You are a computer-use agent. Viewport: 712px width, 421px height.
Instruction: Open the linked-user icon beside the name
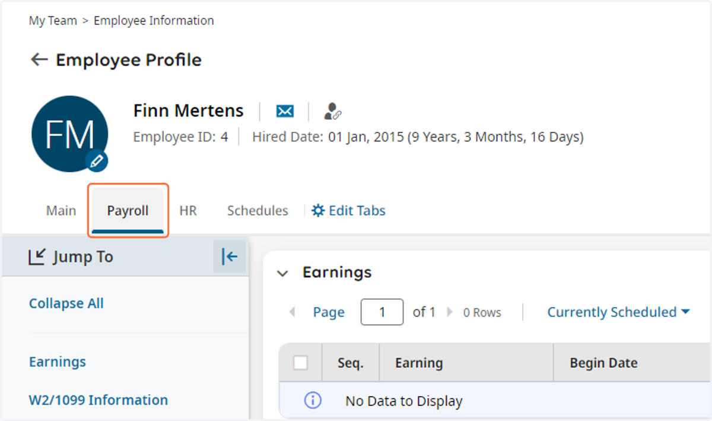pos(333,111)
